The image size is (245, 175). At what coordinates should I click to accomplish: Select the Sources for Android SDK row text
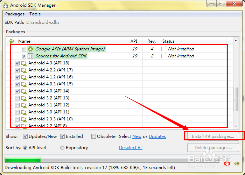[x=61, y=56]
